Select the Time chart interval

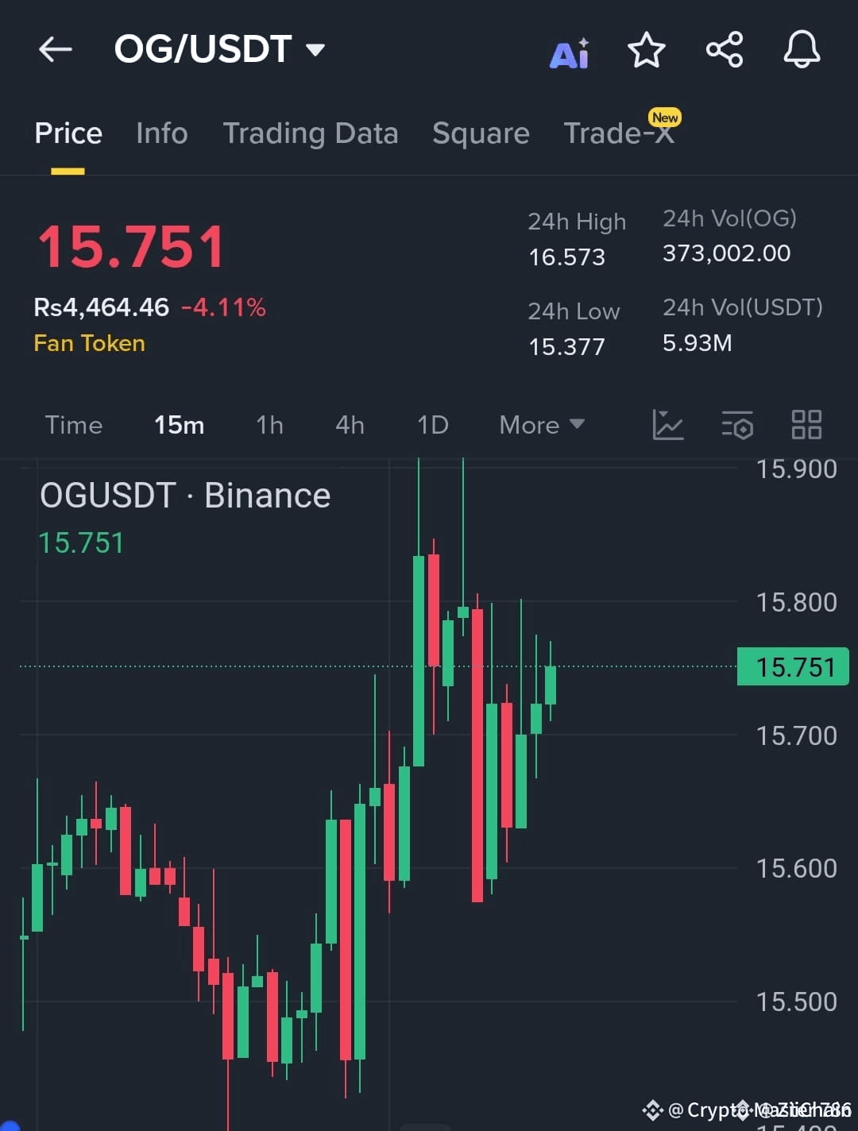(x=74, y=425)
